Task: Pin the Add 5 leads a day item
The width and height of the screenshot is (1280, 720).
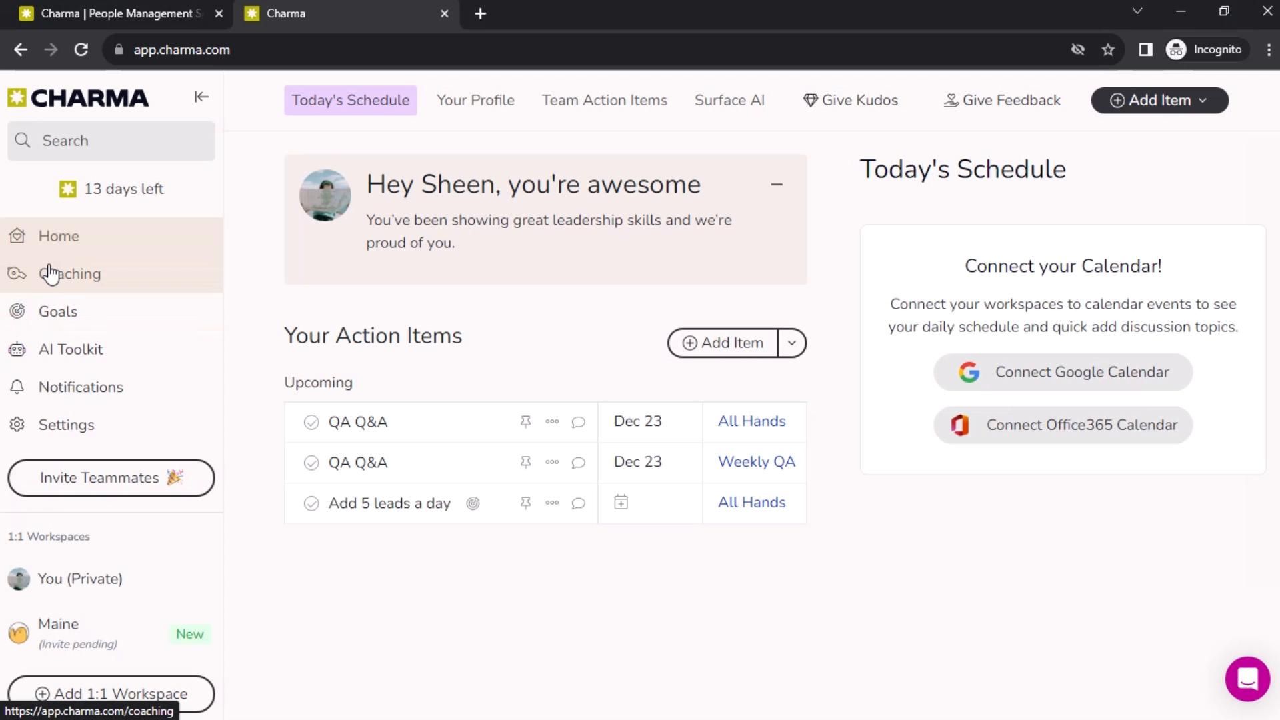Action: [x=525, y=503]
